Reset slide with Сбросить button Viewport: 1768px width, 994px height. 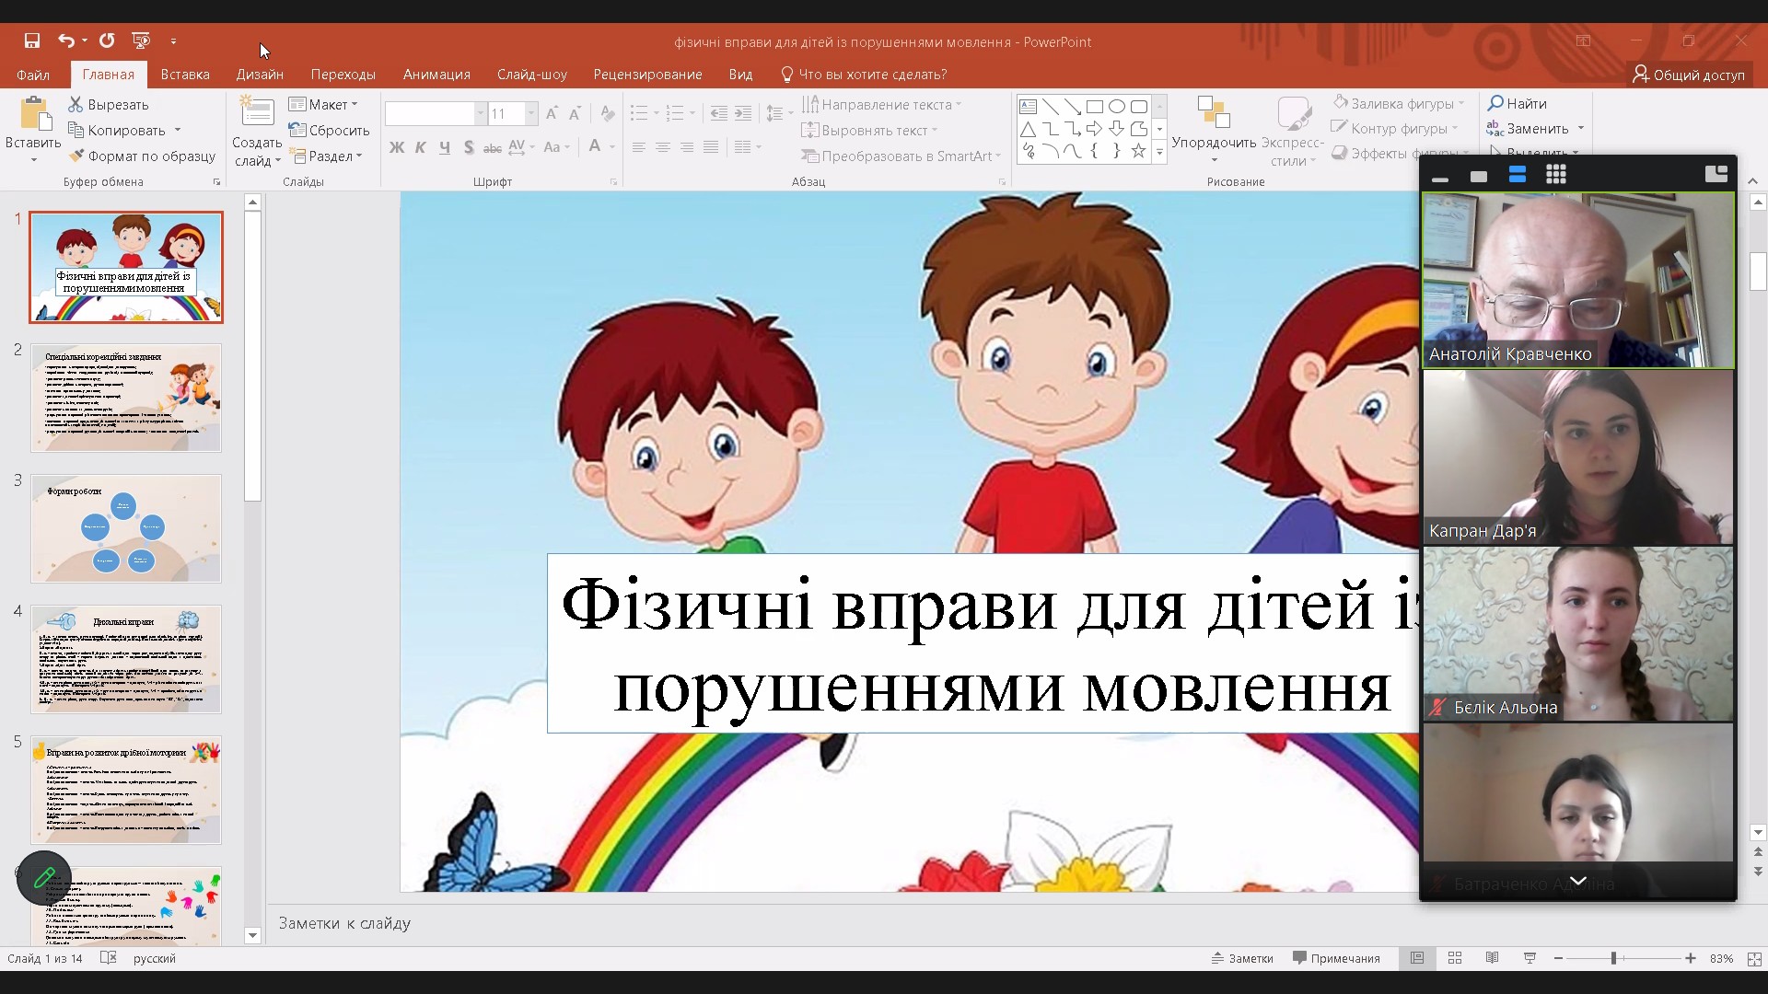point(329,131)
